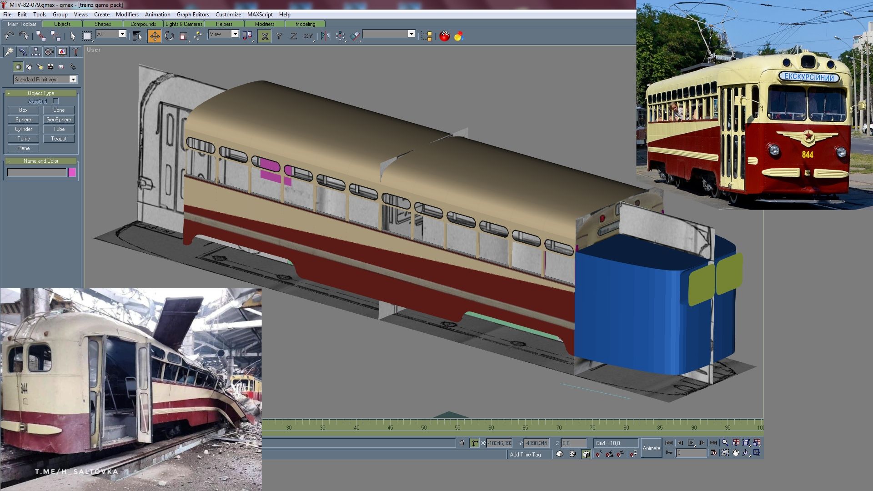This screenshot has width=873, height=491.
Task: Toggle the Restrict to X axis button
Action: point(265,36)
